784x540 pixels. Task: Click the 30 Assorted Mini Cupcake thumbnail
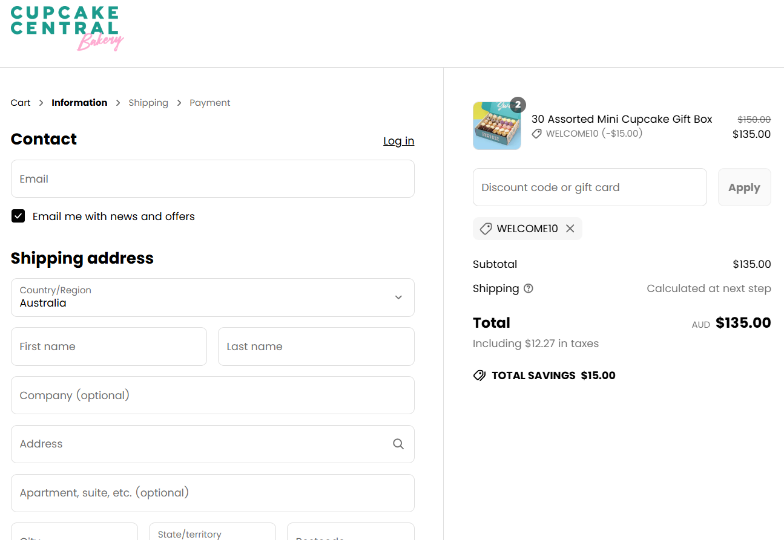[496, 125]
